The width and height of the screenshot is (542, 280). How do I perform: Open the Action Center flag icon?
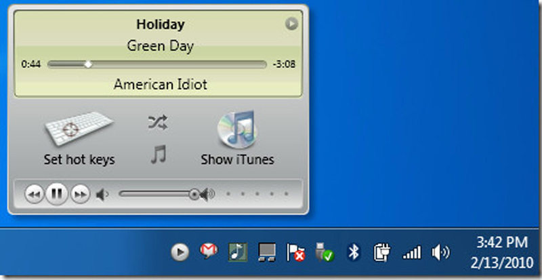295,252
